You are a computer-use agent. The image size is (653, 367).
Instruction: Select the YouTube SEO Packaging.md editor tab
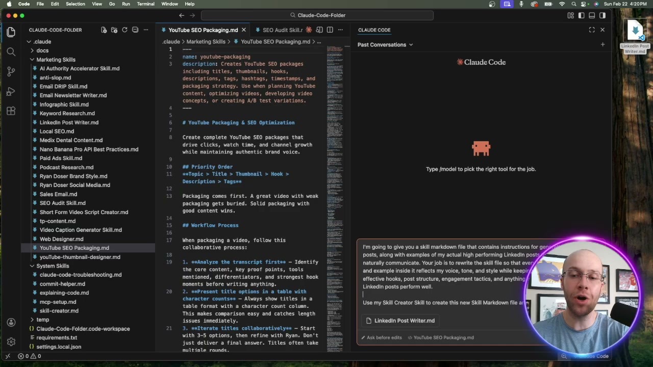[203, 30]
